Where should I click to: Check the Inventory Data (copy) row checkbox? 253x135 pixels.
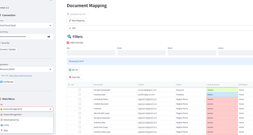[x=80, y=132]
